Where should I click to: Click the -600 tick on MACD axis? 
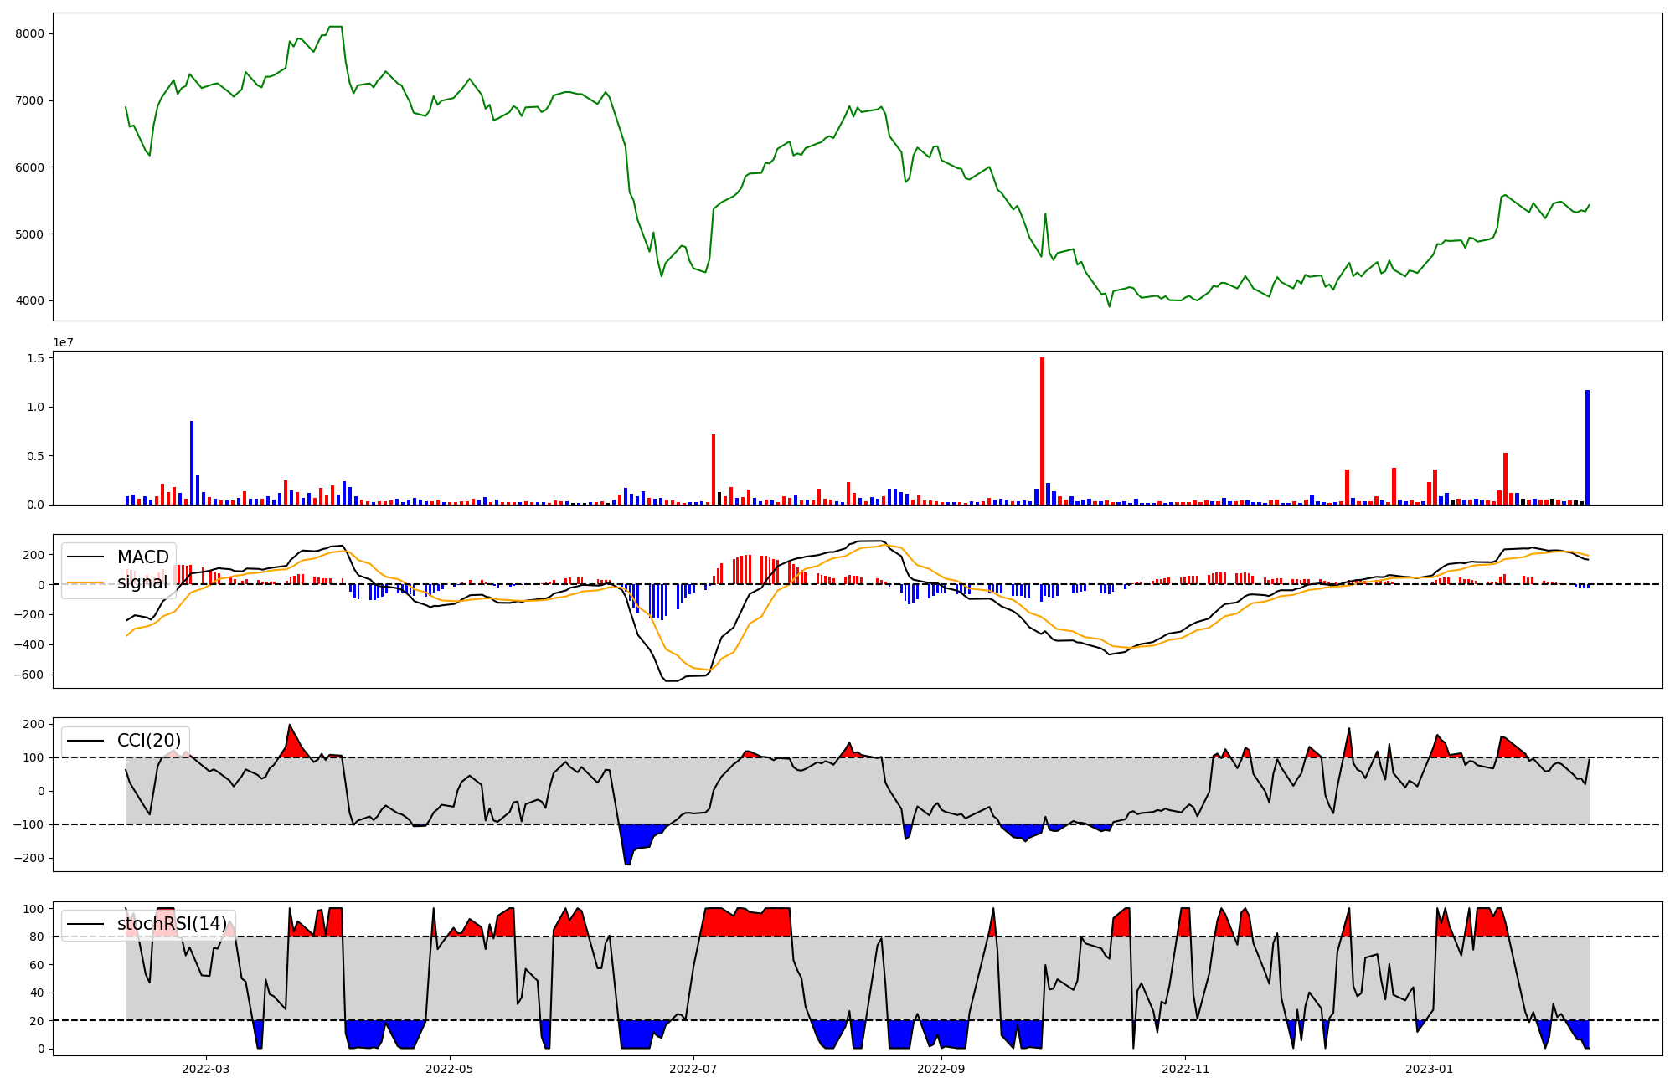click(x=28, y=675)
